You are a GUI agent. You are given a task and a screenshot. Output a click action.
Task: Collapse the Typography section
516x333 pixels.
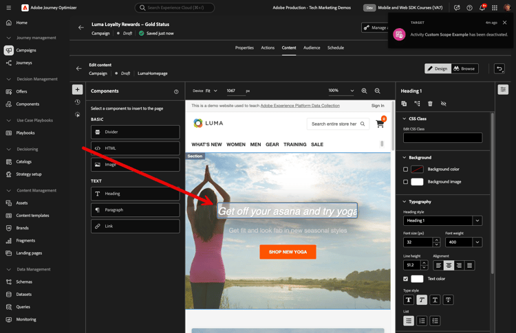click(x=405, y=202)
